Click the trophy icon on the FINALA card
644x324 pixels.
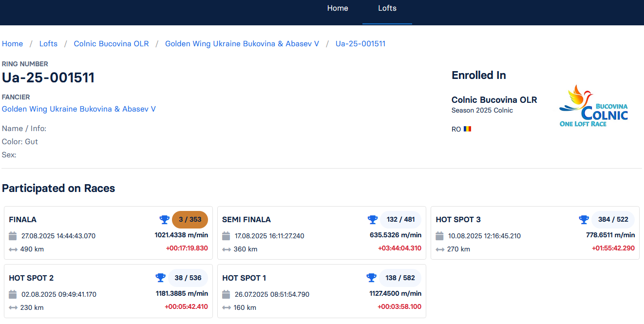[164, 219]
